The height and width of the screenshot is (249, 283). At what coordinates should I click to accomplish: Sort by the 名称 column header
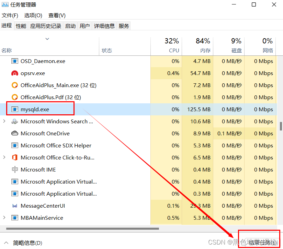(49, 46)
